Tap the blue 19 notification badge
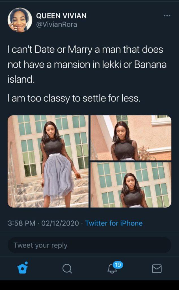Viewport: 179px width, 290px height. point(118,265)
